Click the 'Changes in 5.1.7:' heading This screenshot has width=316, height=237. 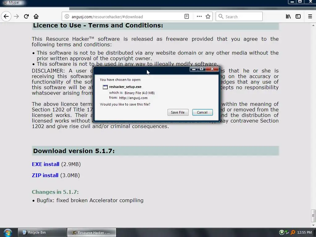(55, 192)
